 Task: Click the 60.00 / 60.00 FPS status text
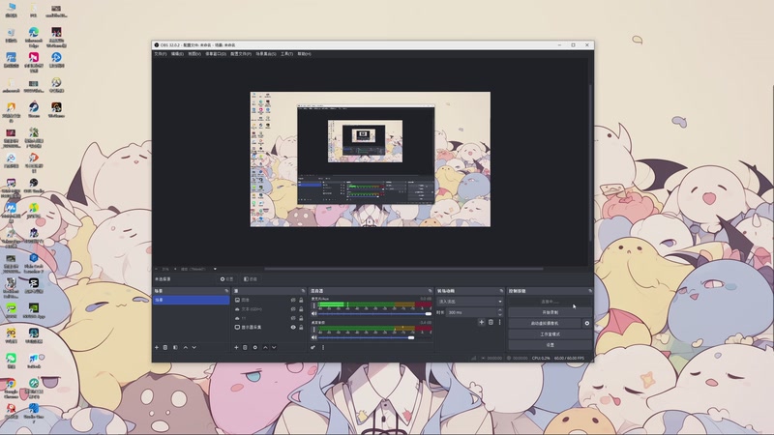[569, 358]
